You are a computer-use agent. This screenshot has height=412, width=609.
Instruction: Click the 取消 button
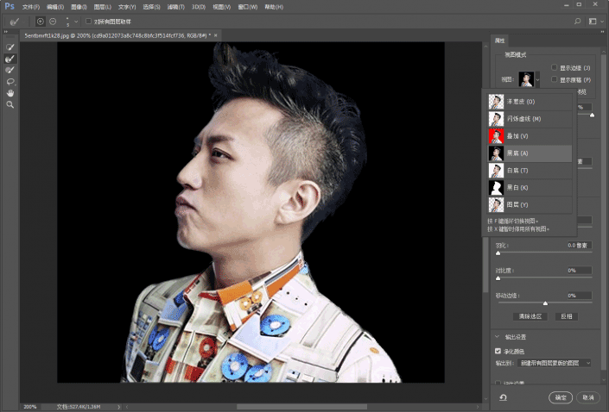coord(588,397)
